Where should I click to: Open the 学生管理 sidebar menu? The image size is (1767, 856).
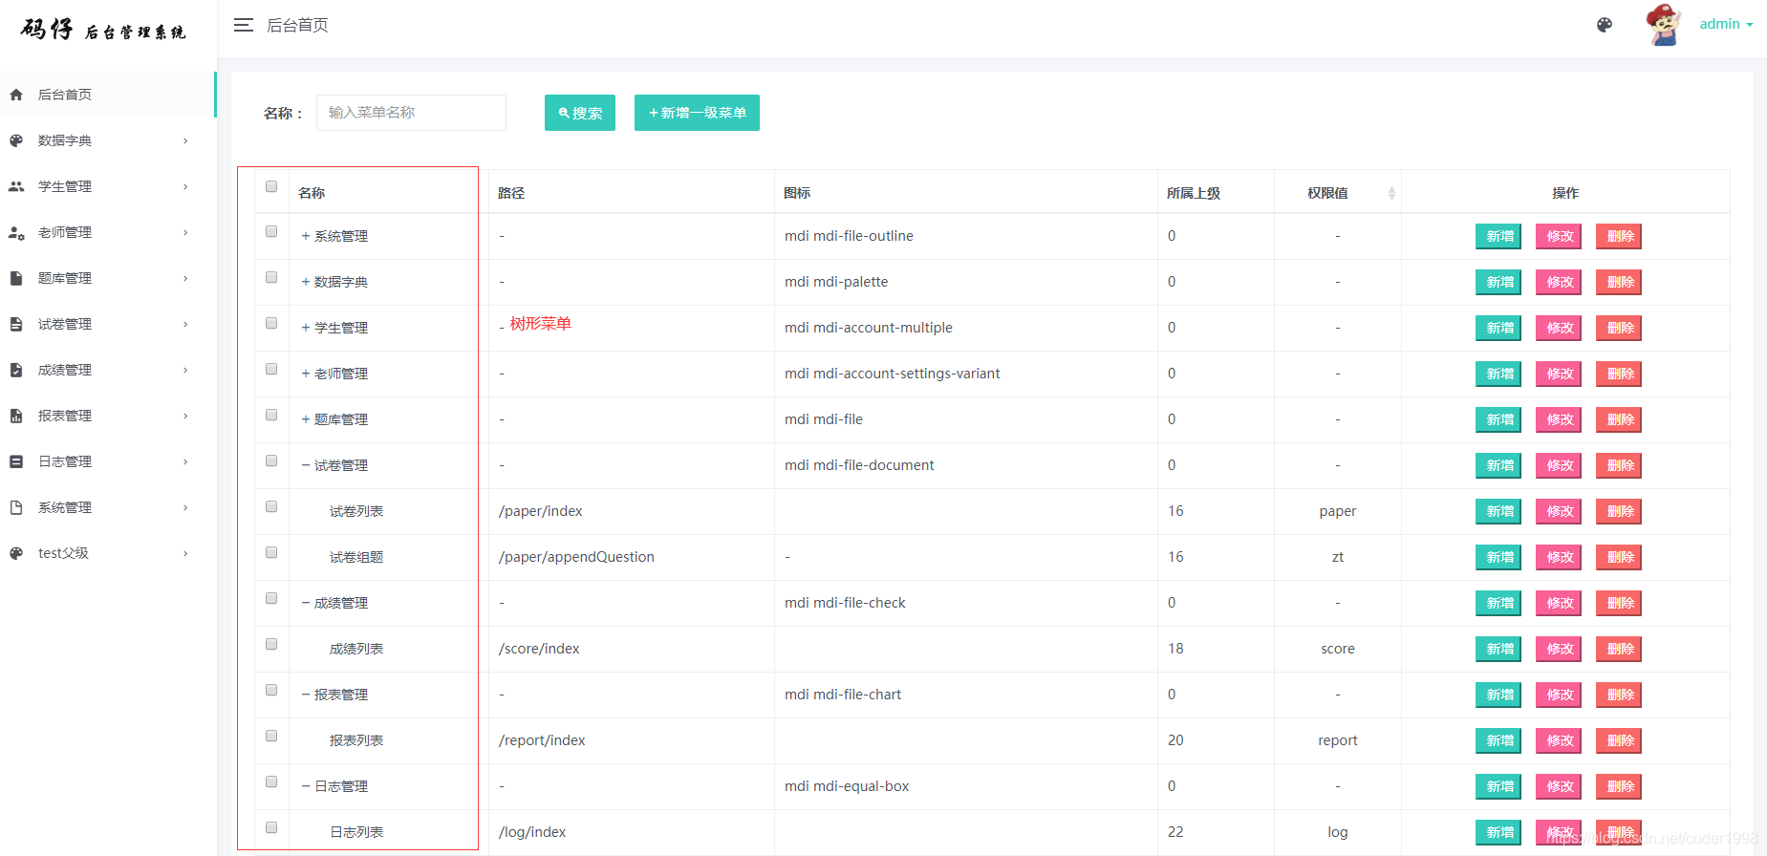tap(108, 186)
